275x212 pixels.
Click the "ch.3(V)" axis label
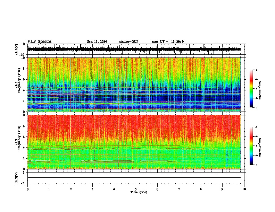[x=17, y=178]
